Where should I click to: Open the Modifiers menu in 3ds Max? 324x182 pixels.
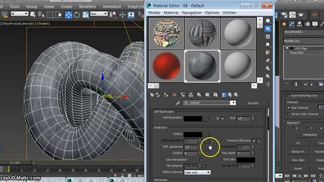[x=88, y=7]
